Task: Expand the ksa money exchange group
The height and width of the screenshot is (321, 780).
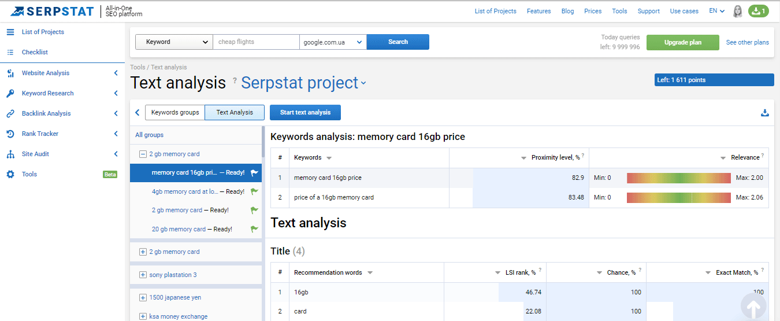Action: click(x=143, y=316)
